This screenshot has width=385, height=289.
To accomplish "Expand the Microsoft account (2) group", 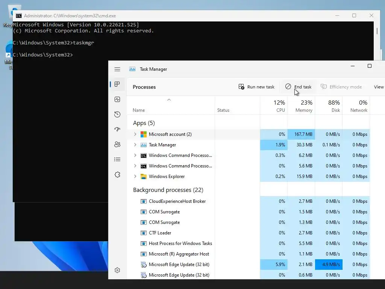I will [135, 134].
